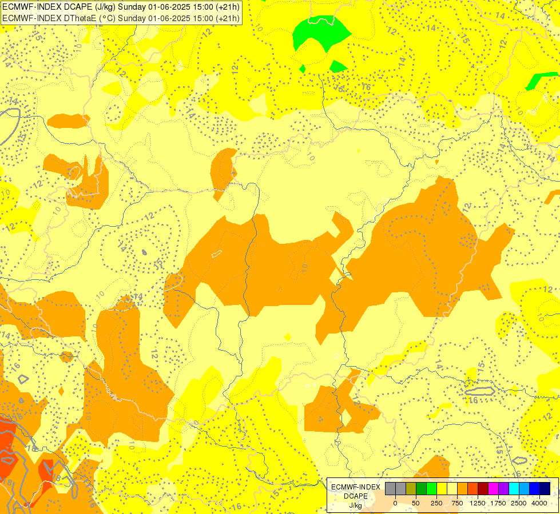Click the DThetaE title line in header
This screenshot has width=560, height=514.
[x=121, y=18]
